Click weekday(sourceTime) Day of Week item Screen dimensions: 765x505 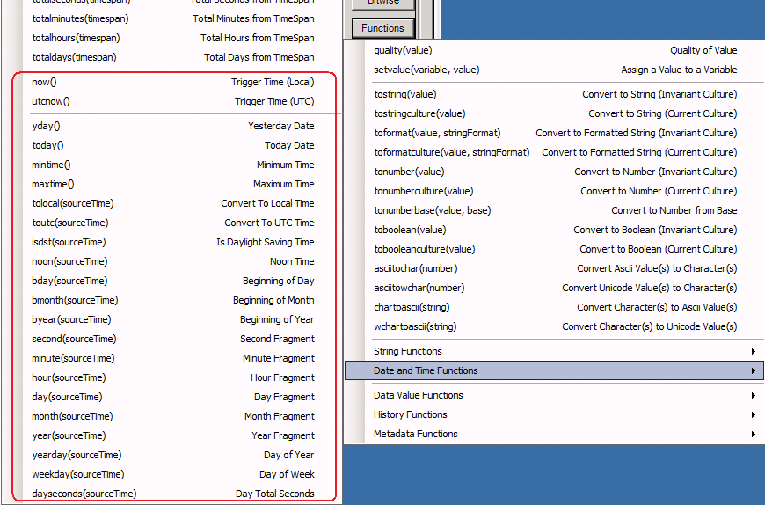pos(172,474)
